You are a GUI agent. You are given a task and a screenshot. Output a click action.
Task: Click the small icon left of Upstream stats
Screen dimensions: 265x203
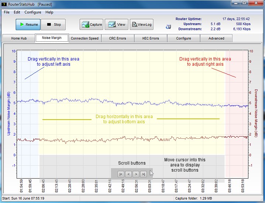168,27
